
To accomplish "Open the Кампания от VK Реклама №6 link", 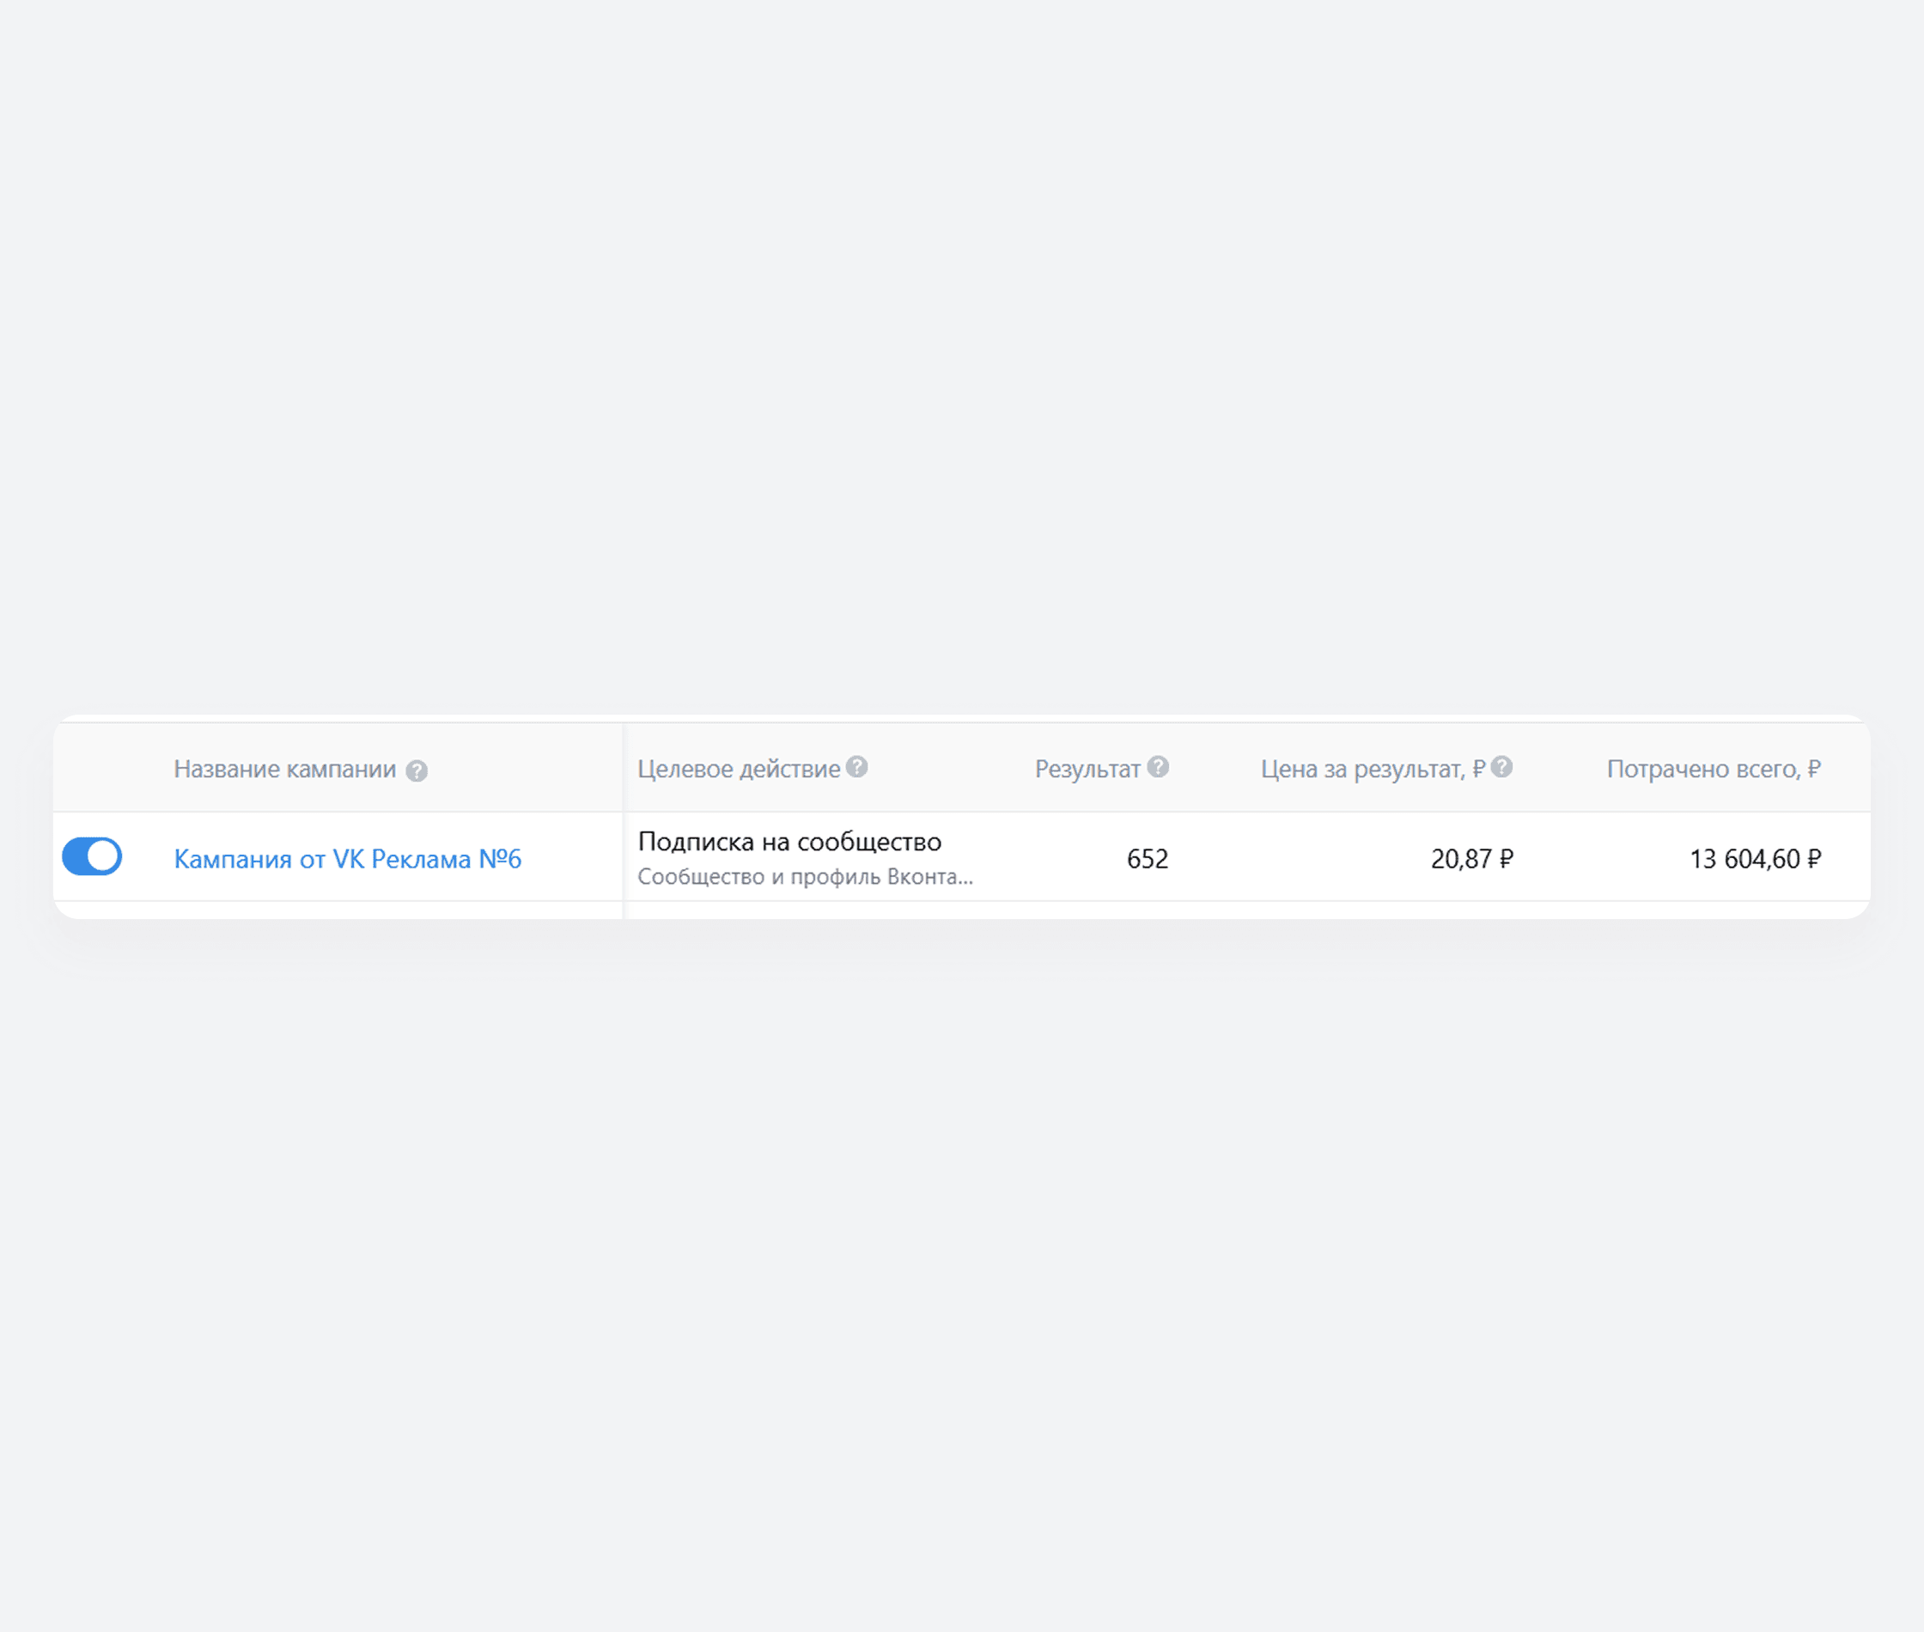I will [x=348, y=860].
